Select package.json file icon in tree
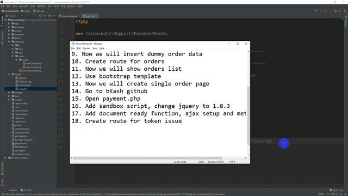This screenshot has width=348, height=196. [x=13, y=136]
